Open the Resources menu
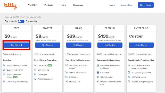This screenshot has width=165, height=93. click(x=78, y=5)
